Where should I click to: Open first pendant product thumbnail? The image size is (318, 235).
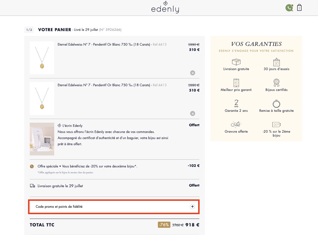click(x=42, y=58)
